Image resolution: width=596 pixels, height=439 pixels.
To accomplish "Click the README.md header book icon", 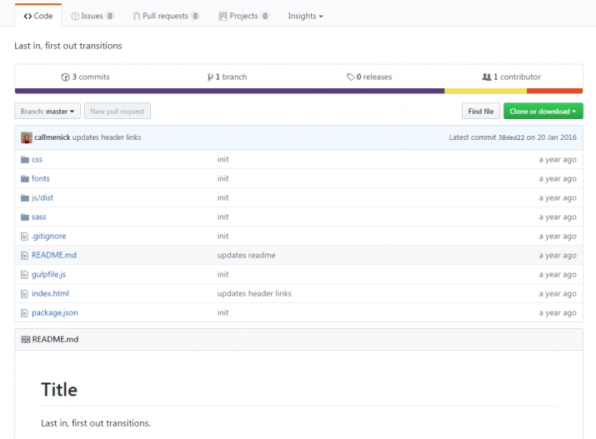I will (26, 340).
